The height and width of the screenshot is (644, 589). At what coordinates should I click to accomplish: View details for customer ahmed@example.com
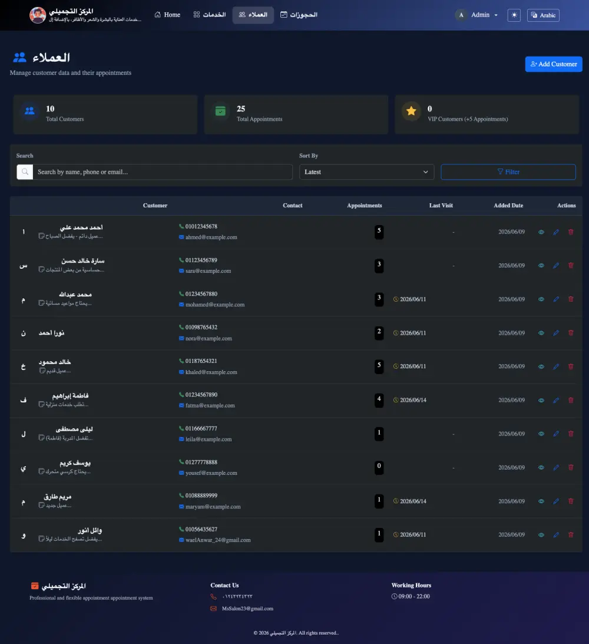[541, 232]
